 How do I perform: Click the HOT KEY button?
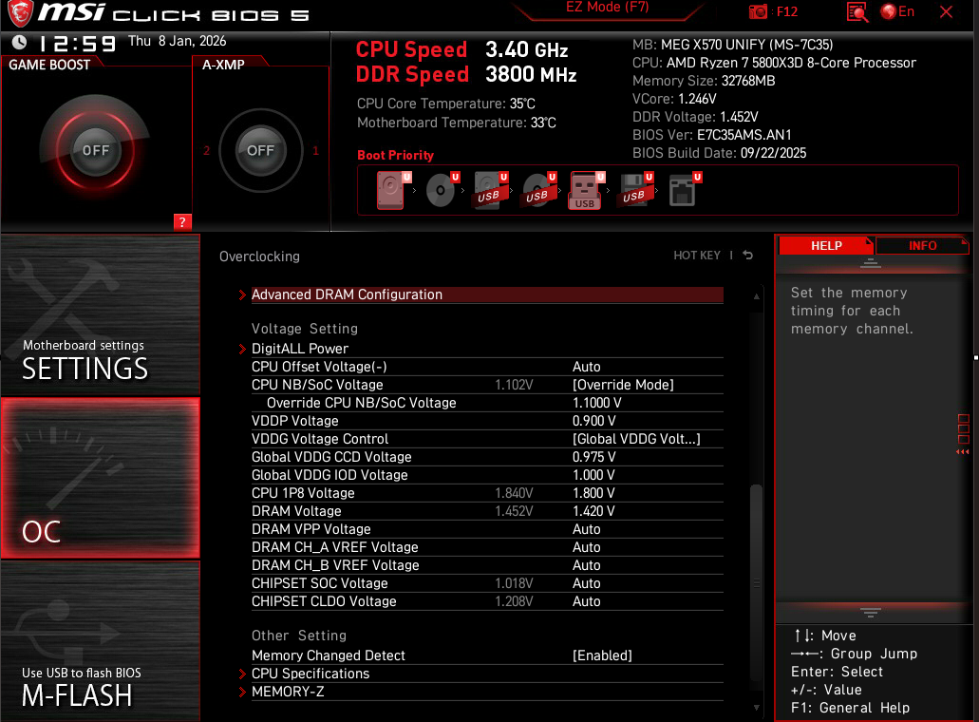697,255
